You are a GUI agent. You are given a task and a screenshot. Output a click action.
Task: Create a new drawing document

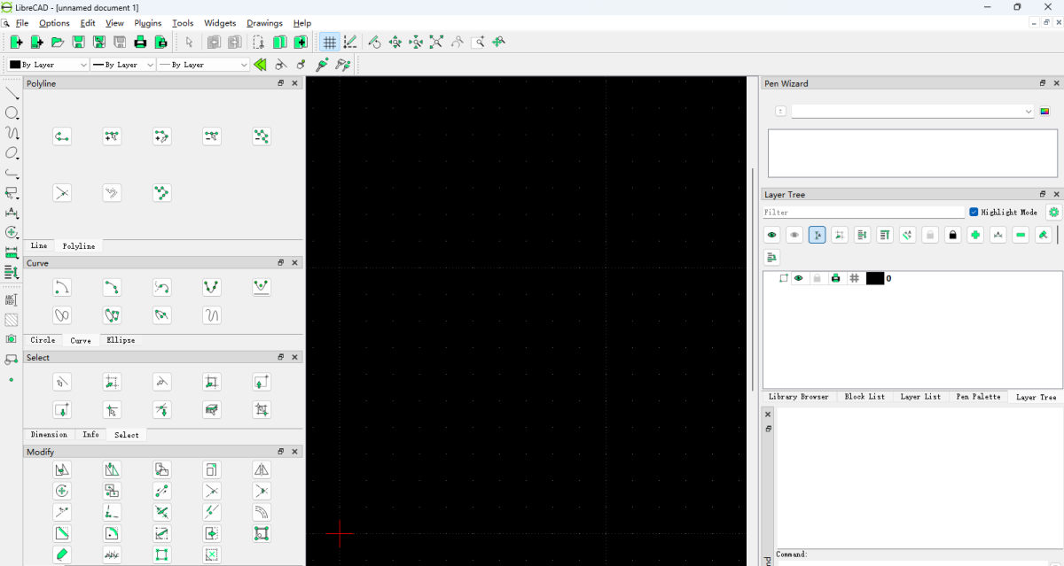coord(15,42)
